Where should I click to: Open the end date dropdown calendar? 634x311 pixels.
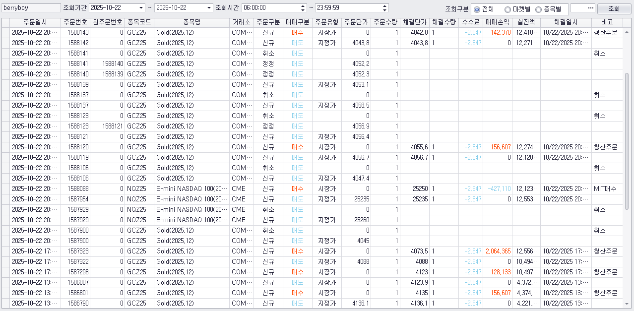[209, 8]
